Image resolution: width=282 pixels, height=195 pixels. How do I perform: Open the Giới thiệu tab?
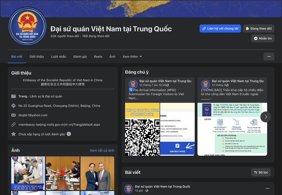37,57
